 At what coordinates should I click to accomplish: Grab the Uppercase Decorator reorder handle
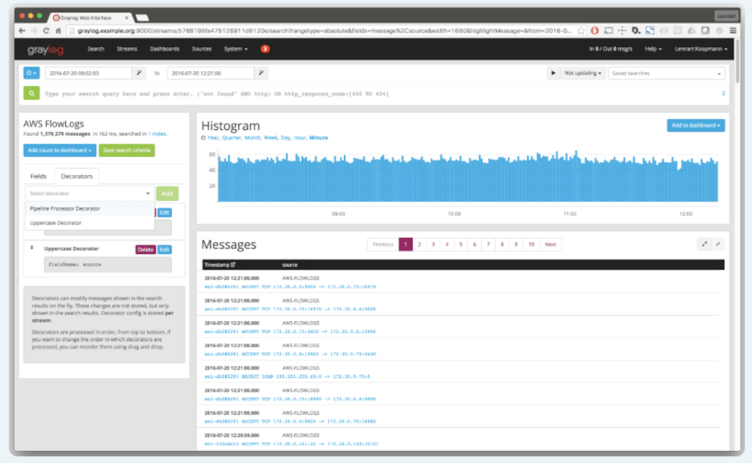tap(32, 248)
